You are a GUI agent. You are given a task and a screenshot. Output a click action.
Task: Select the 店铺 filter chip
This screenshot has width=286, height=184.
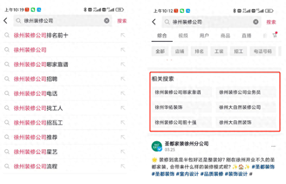tap(180, 51)
